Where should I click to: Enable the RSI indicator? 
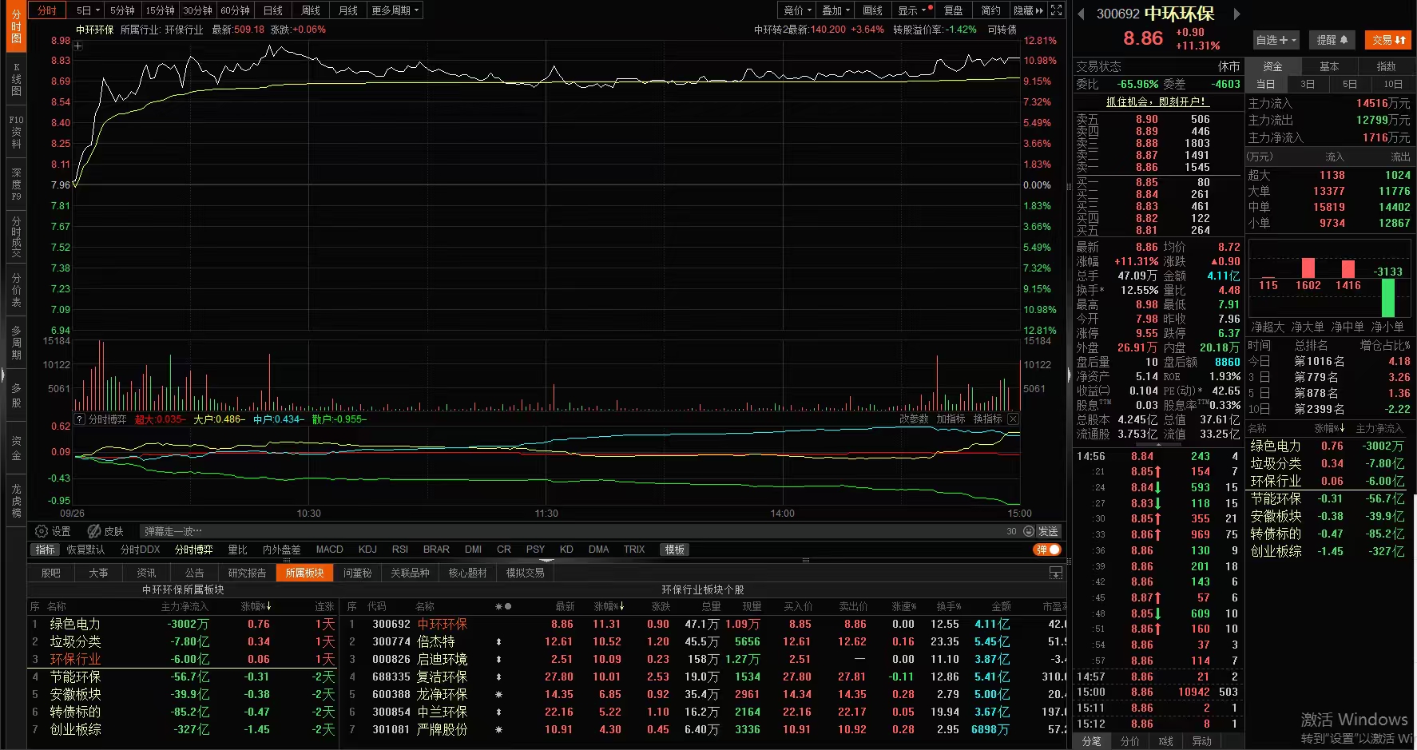coord(400,550)
